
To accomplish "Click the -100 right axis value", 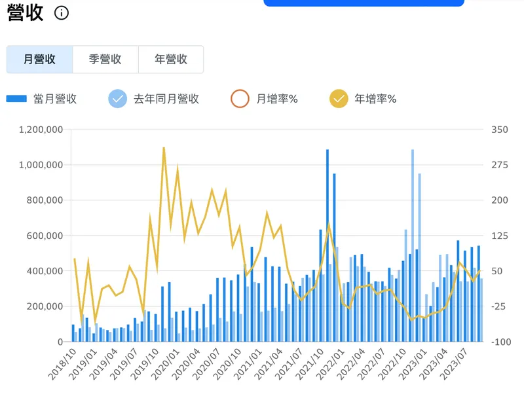I will point(501,342).
